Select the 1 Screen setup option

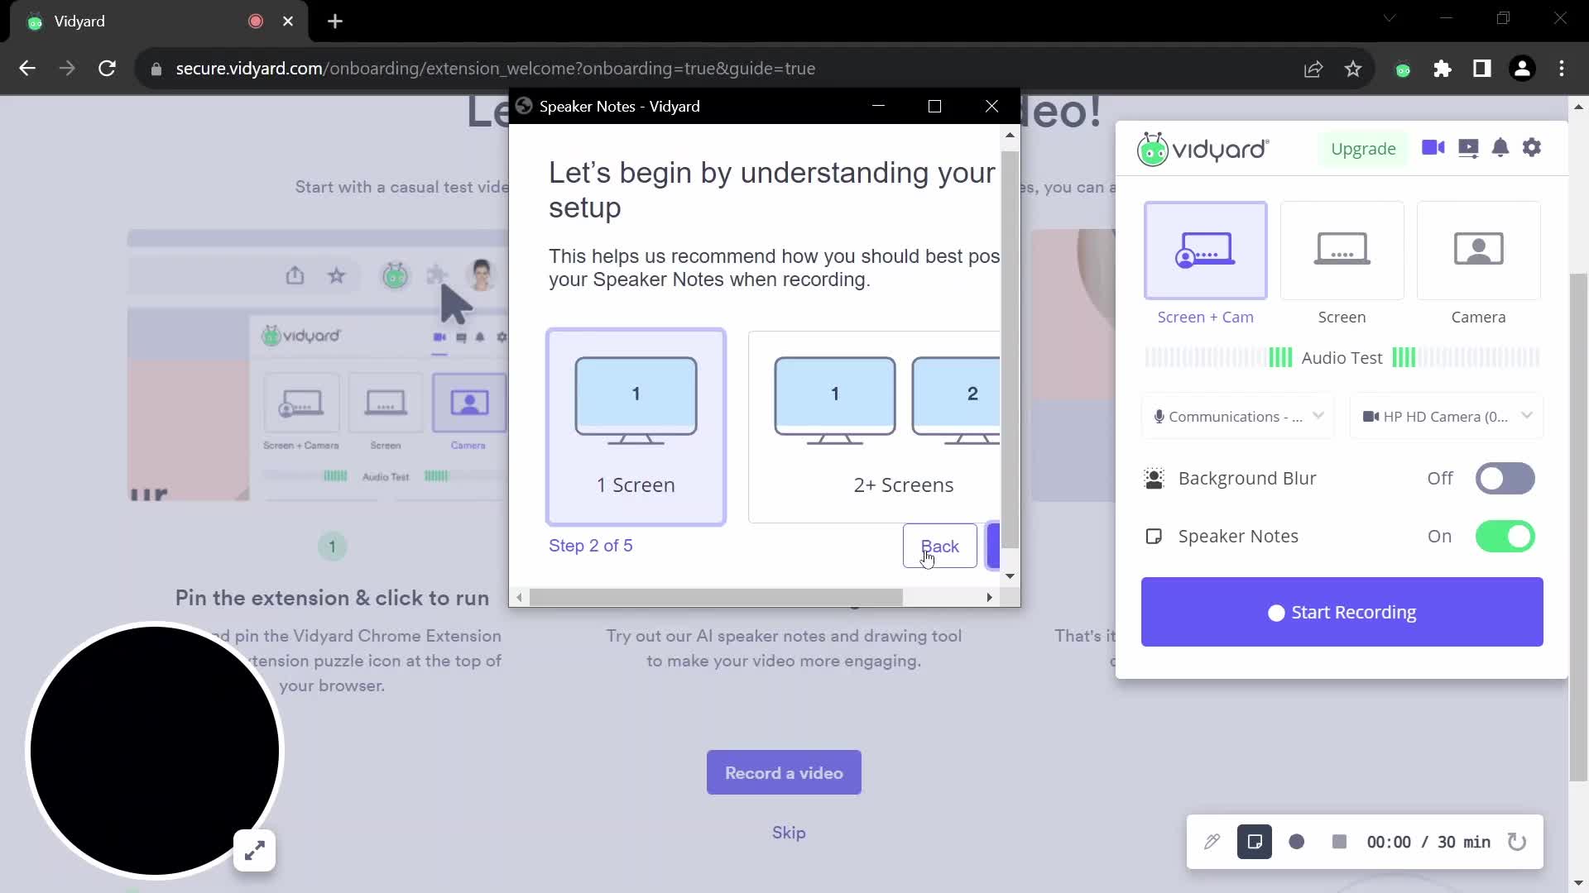(636, 425)
